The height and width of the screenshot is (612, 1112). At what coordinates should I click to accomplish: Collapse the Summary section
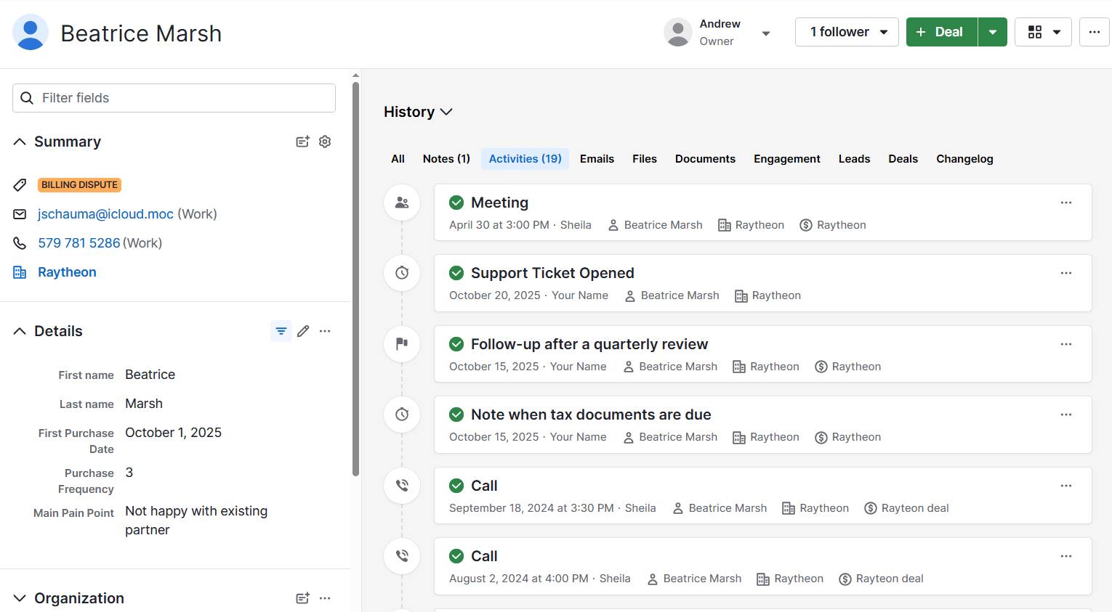20,142
